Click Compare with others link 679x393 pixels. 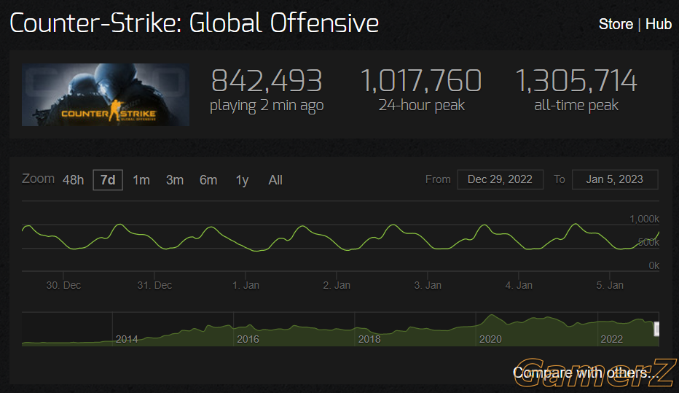pos(586,373)
